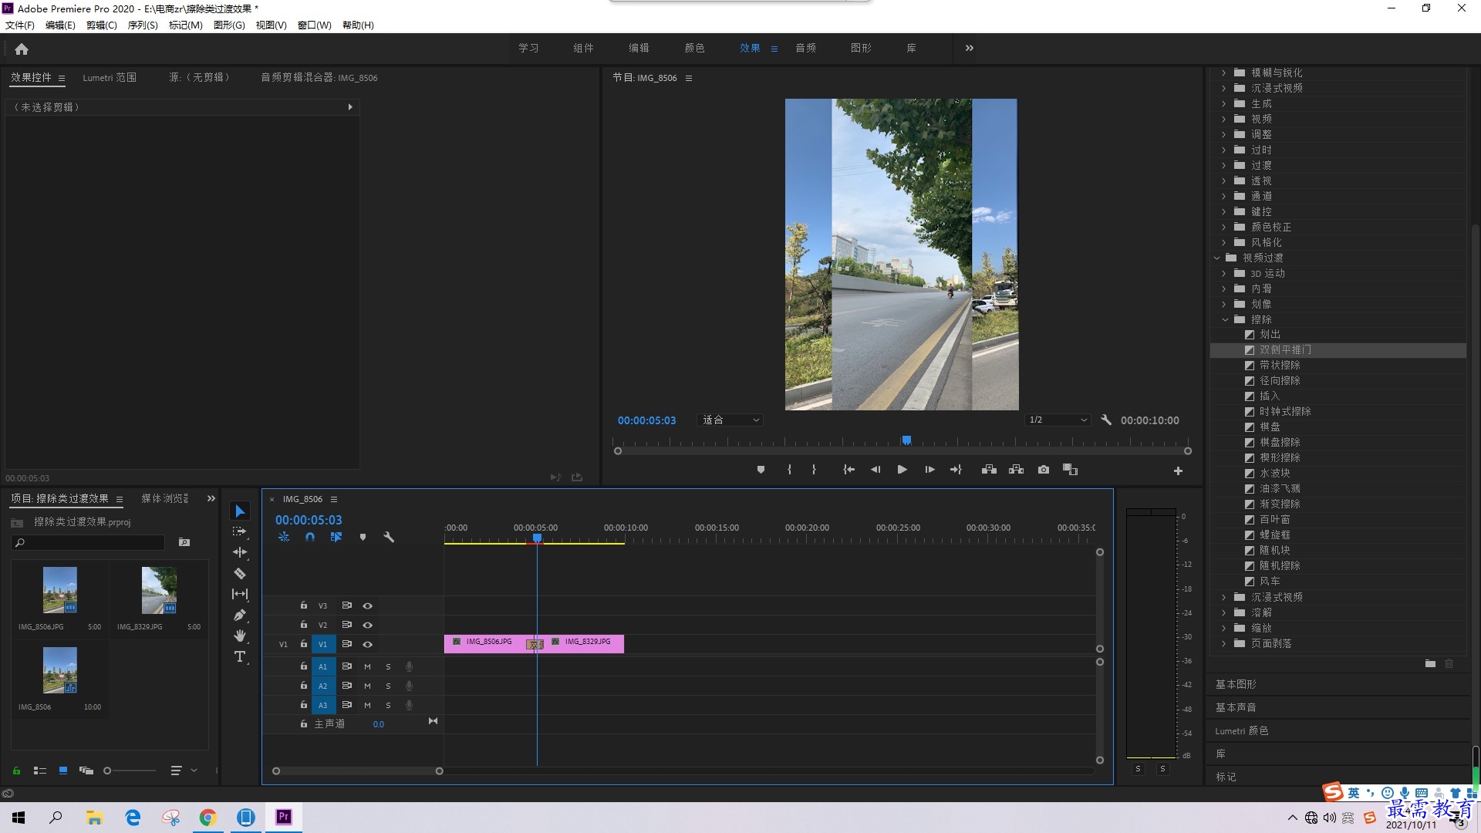Open the Button Editor plus icon
The height and width of the screenshot is (833, 1481).
(x=1178, y=470)
